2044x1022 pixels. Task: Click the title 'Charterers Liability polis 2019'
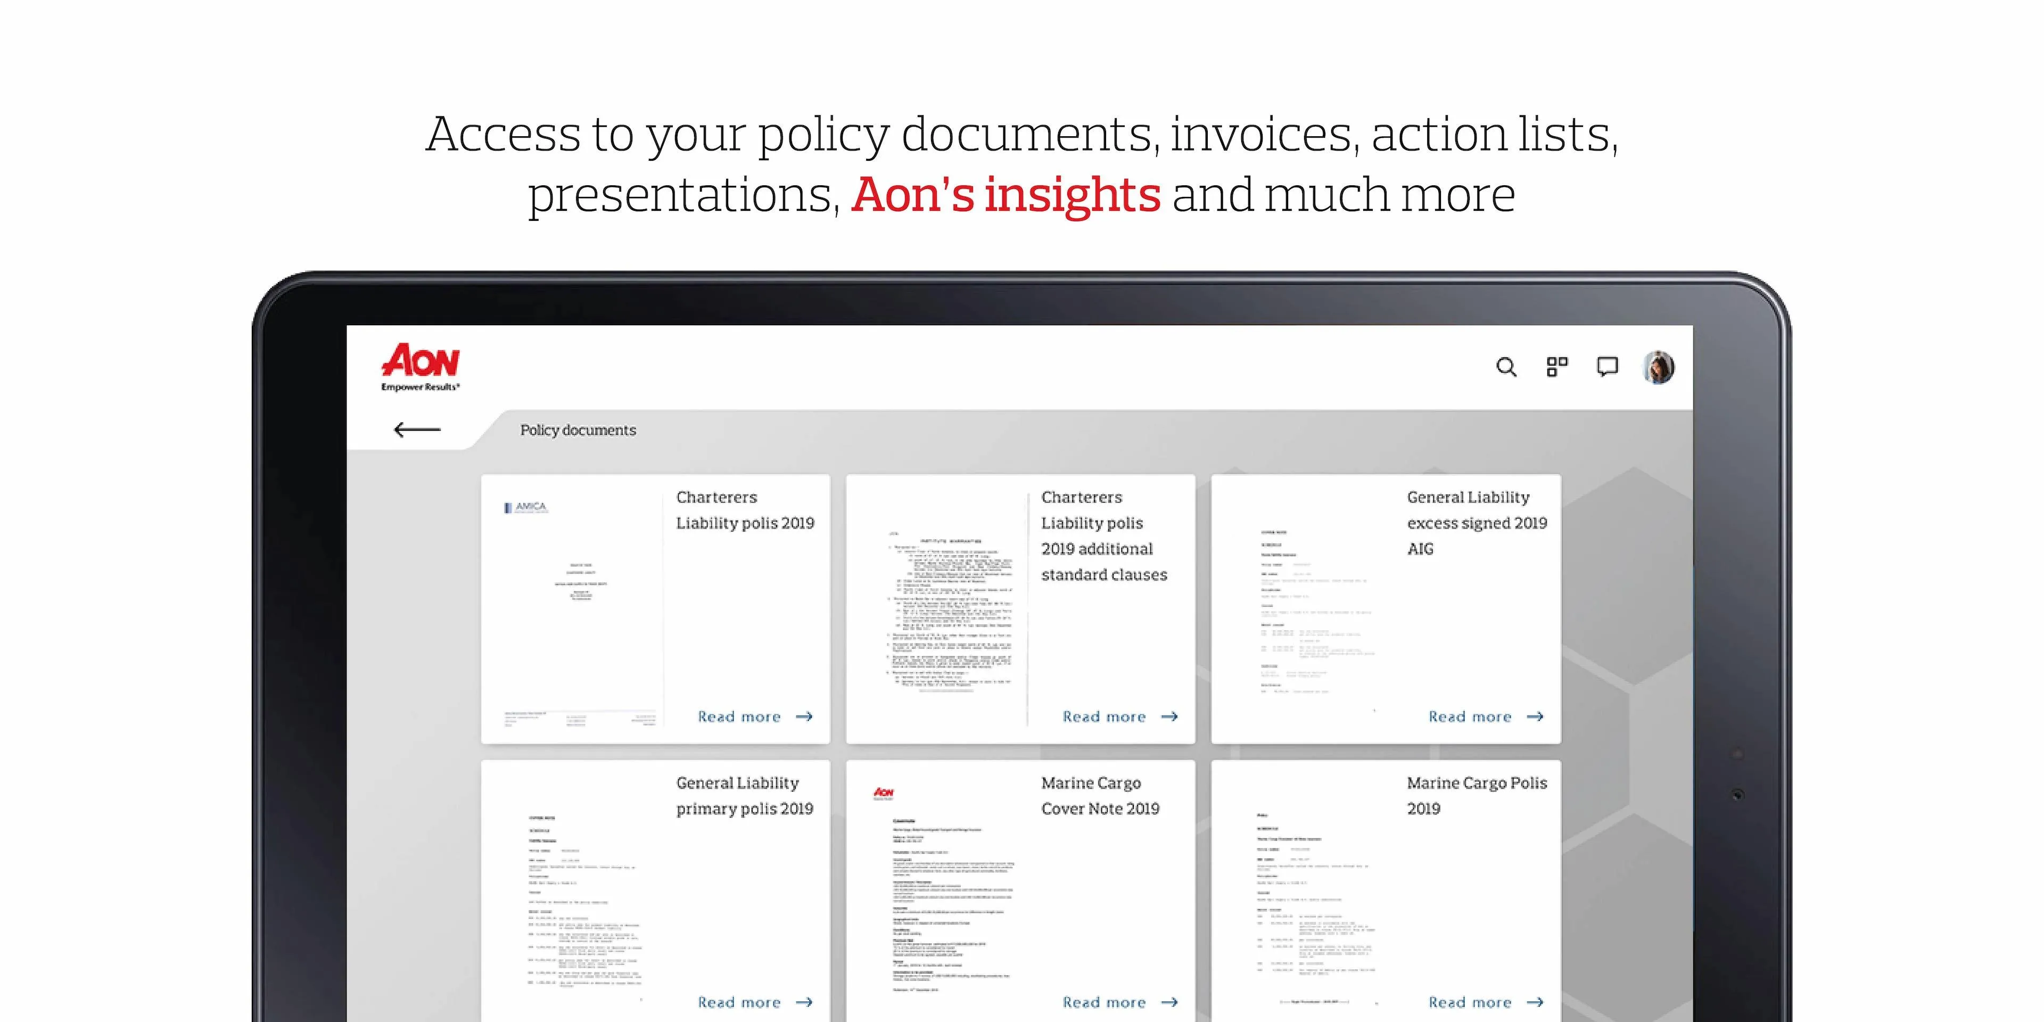point(745,509)
